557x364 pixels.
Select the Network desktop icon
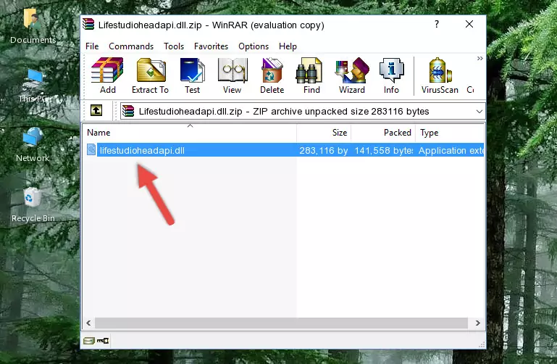(x=33, y=145)
